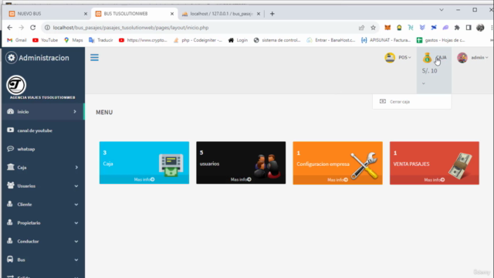Screen dimensions: 494x278
Task: Click the Propietario person icon
Action: tap(10, 222)
